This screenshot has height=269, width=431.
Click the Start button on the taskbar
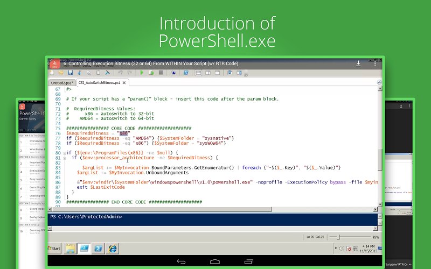coord(54,249)
